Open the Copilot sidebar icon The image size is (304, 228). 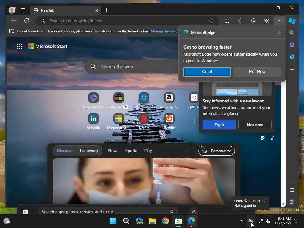click(x=292, y=21)
